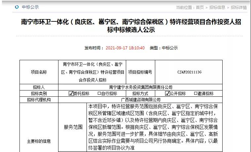Click the 招标类别 label cell
The width and height of the screenshot is (251, 152).
pyautogui.click(x=39, y=93)
